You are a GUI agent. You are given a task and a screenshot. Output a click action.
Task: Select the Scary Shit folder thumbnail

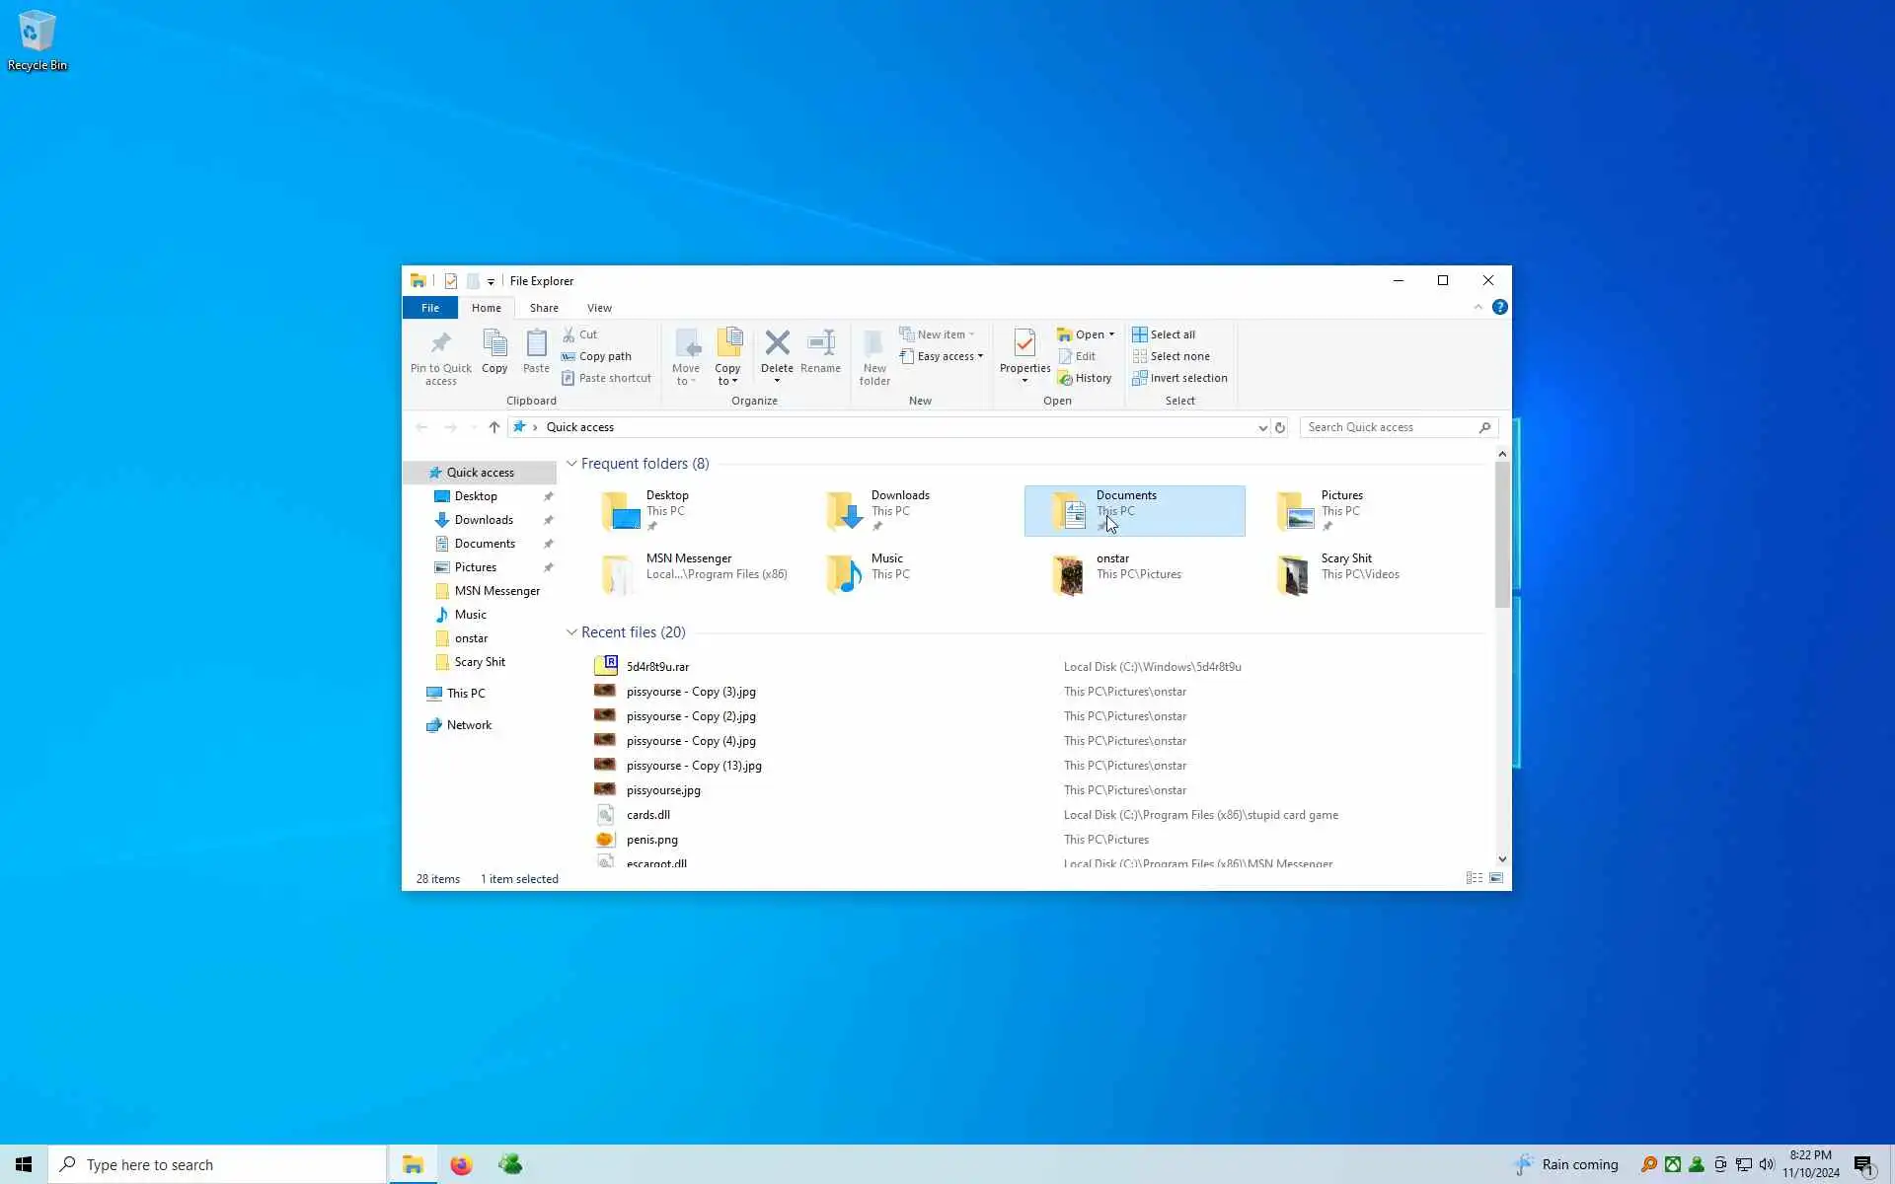pos(1294,574)
